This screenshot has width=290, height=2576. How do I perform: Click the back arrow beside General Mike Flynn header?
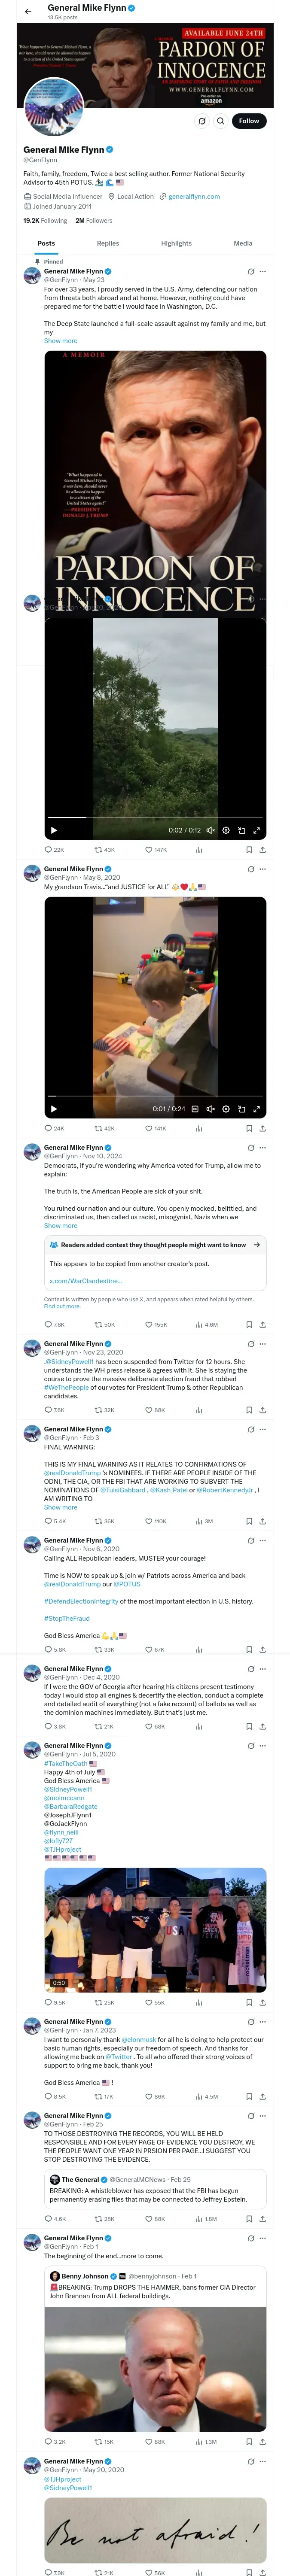[x=27, y=11]
